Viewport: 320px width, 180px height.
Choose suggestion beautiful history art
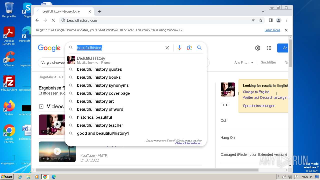[x=136, y=101]
